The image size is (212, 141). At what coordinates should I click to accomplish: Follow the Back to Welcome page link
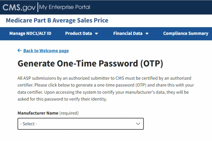click(46, 51)
